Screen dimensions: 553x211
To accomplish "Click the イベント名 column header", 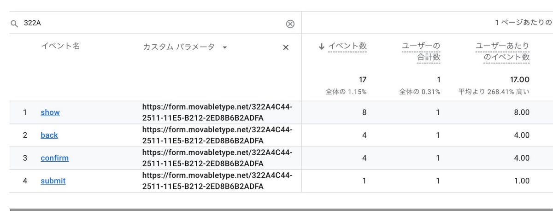I will pyautogui.click(x=60, y=46).
